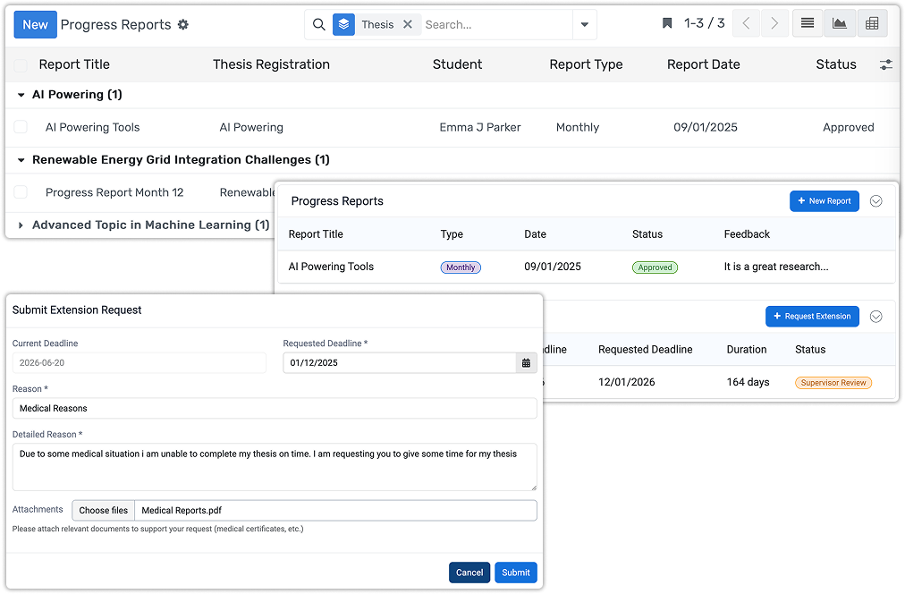Tick the select-all checkbox in the header
The height and width of the screenshot is (594, 905).
[21, 64]
